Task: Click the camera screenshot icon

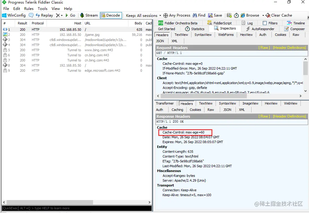Action: pyautogui.click(x=229, y=15)
